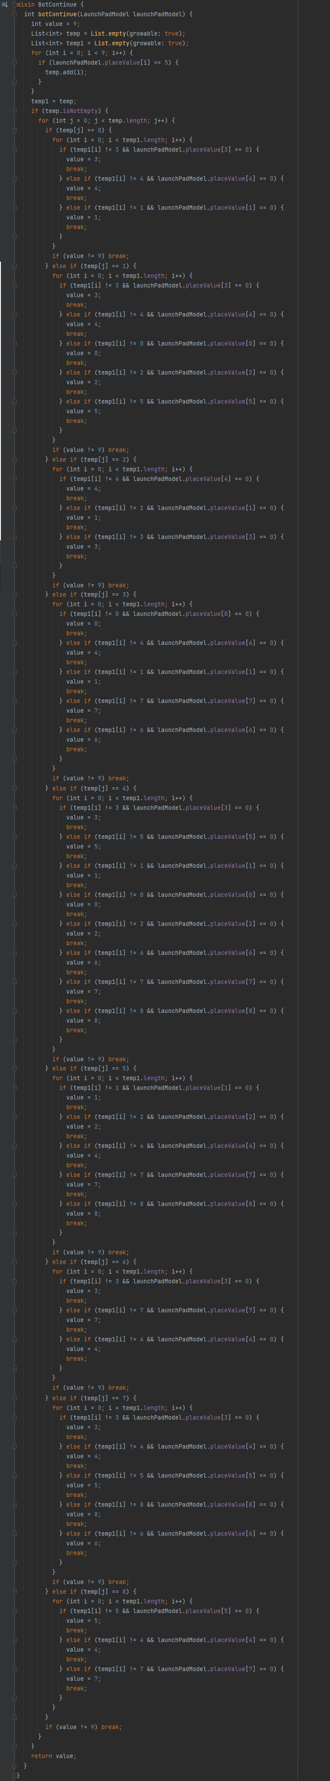Collapse the 'if (temp[j] == 0)' branch
Screen dimensions: 330x1781
click(14, 130)
